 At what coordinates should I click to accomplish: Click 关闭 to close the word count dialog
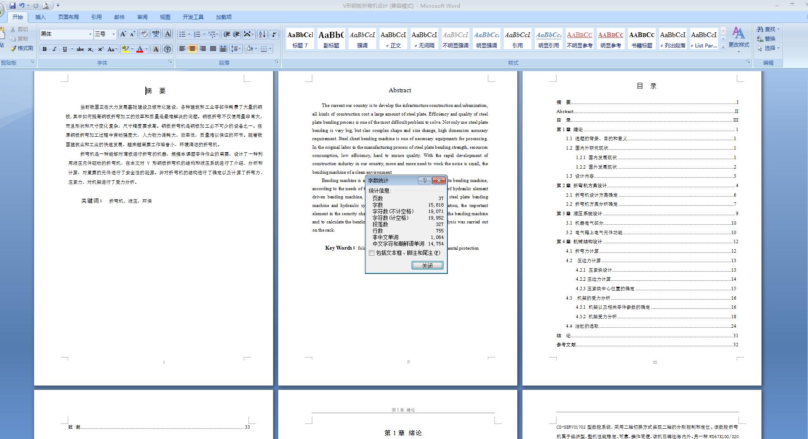tap(428, 265)
